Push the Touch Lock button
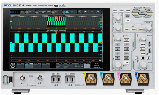This screenshot has width=159, height=95. coord(127,16)
